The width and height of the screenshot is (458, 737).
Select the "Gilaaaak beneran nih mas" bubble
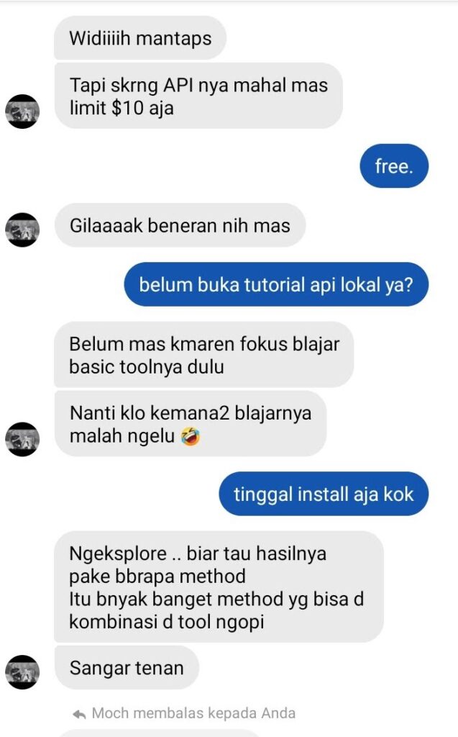pyautogui.click(x=180, y=225)
